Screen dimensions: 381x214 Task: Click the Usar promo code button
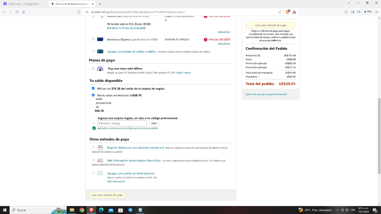click(154, 123)
